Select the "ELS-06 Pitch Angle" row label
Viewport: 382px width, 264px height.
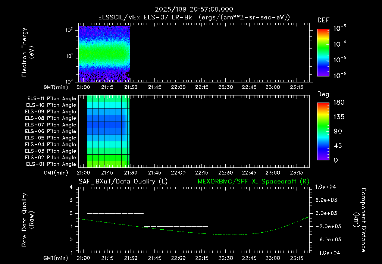50,132
